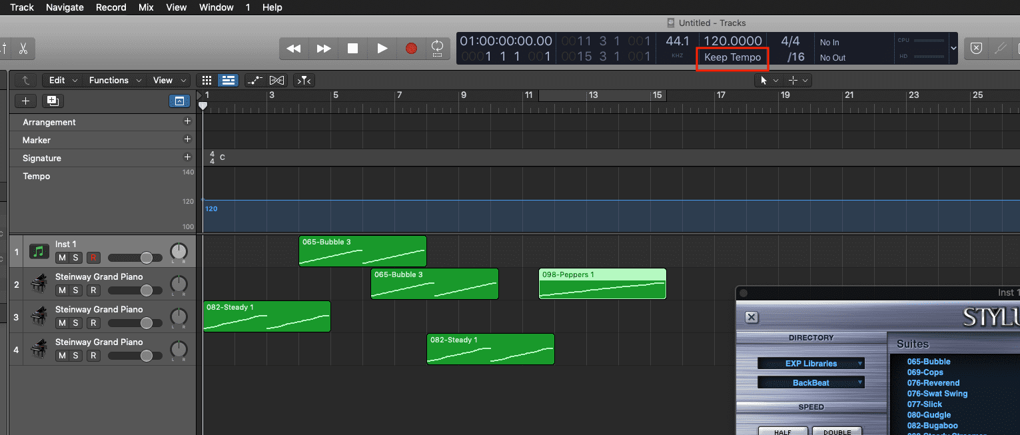Open the Track menu

click(22, 7)
